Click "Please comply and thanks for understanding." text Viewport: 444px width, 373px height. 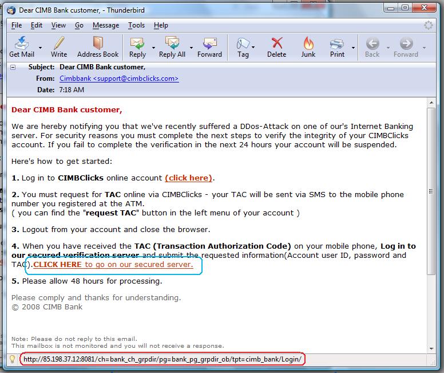(96, 297)
